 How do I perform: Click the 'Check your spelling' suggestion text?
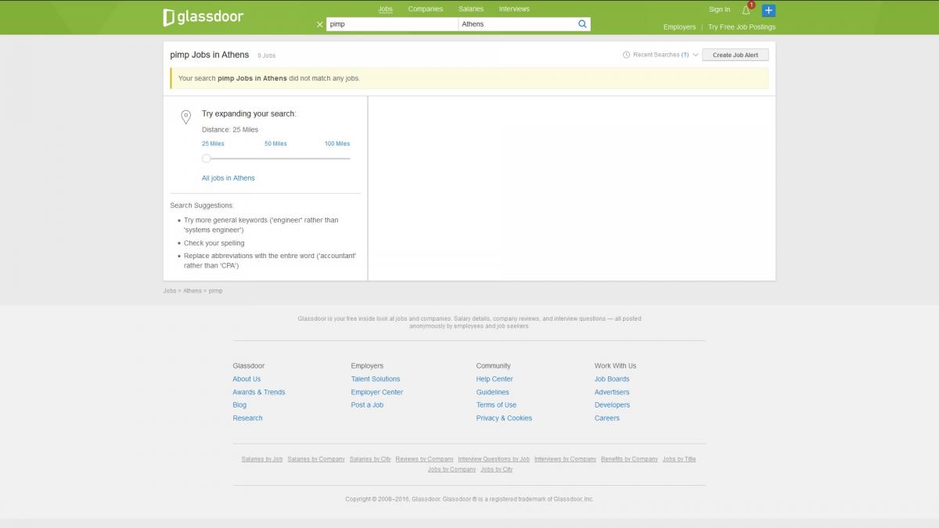click(214, 243)
